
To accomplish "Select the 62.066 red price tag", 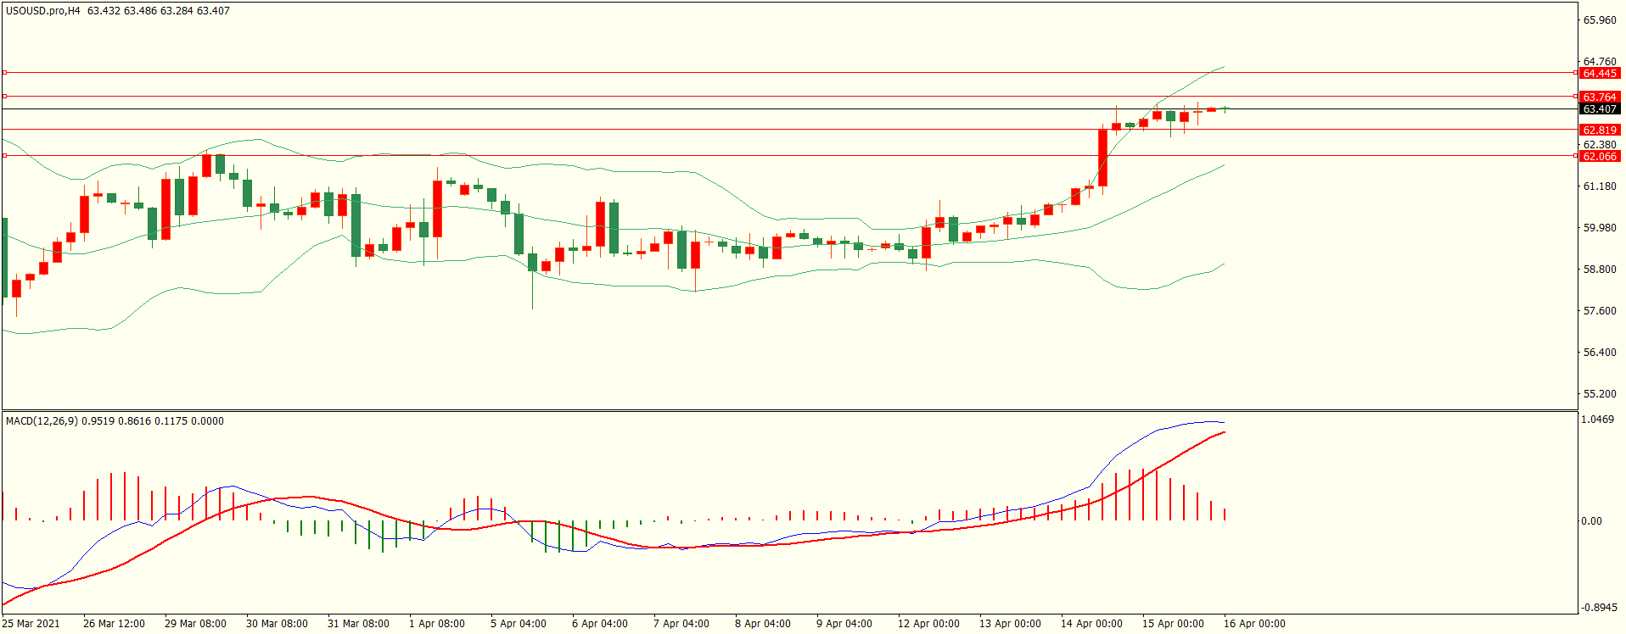I will pyautogui.click(x=1599, y=157).
